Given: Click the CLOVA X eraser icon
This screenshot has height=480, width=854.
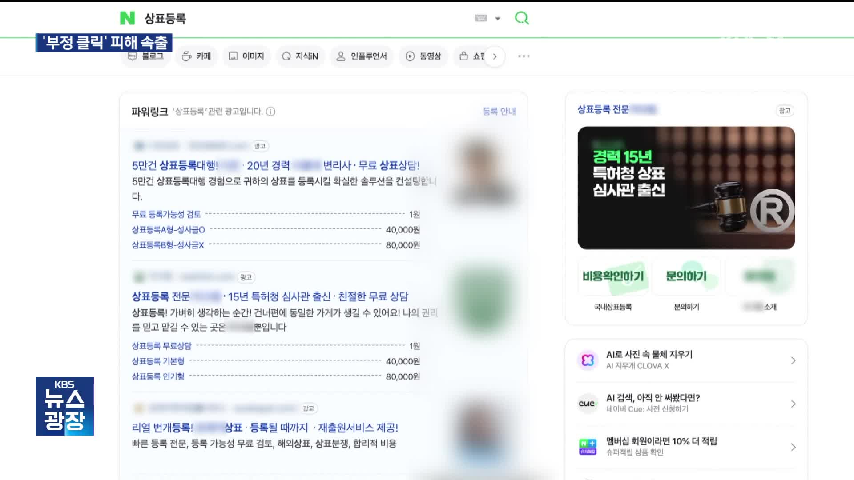Looking at the screenshot, I should point(588,360).
